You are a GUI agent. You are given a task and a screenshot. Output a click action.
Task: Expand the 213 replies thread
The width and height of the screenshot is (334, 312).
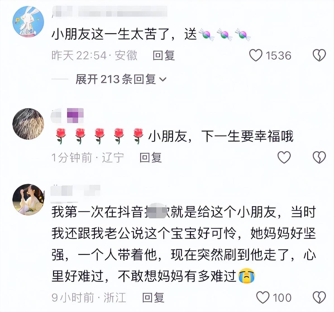pyautogui.click(x=121, y=80)
